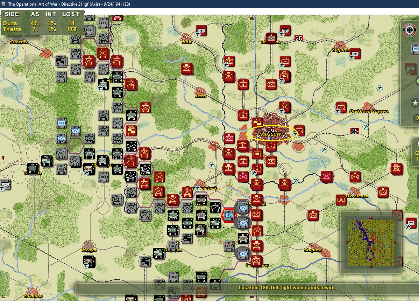
Task: Select the Soviet XXXX unit above the Moscow label
Action: (257, 122)
